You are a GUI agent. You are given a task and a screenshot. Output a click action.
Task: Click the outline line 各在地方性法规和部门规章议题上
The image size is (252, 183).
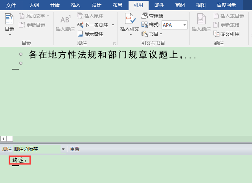(x=112, y=55)
